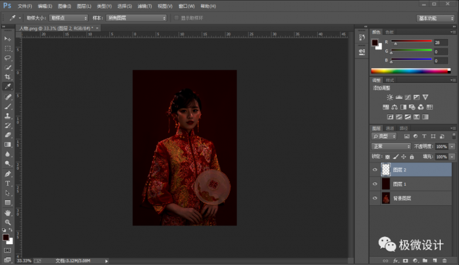Screen dimensions: 459x265
Task: Select the Crop tool
Action: 8,77
